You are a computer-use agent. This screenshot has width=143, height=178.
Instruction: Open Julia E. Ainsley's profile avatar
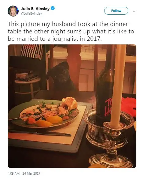tap(13, 11)
